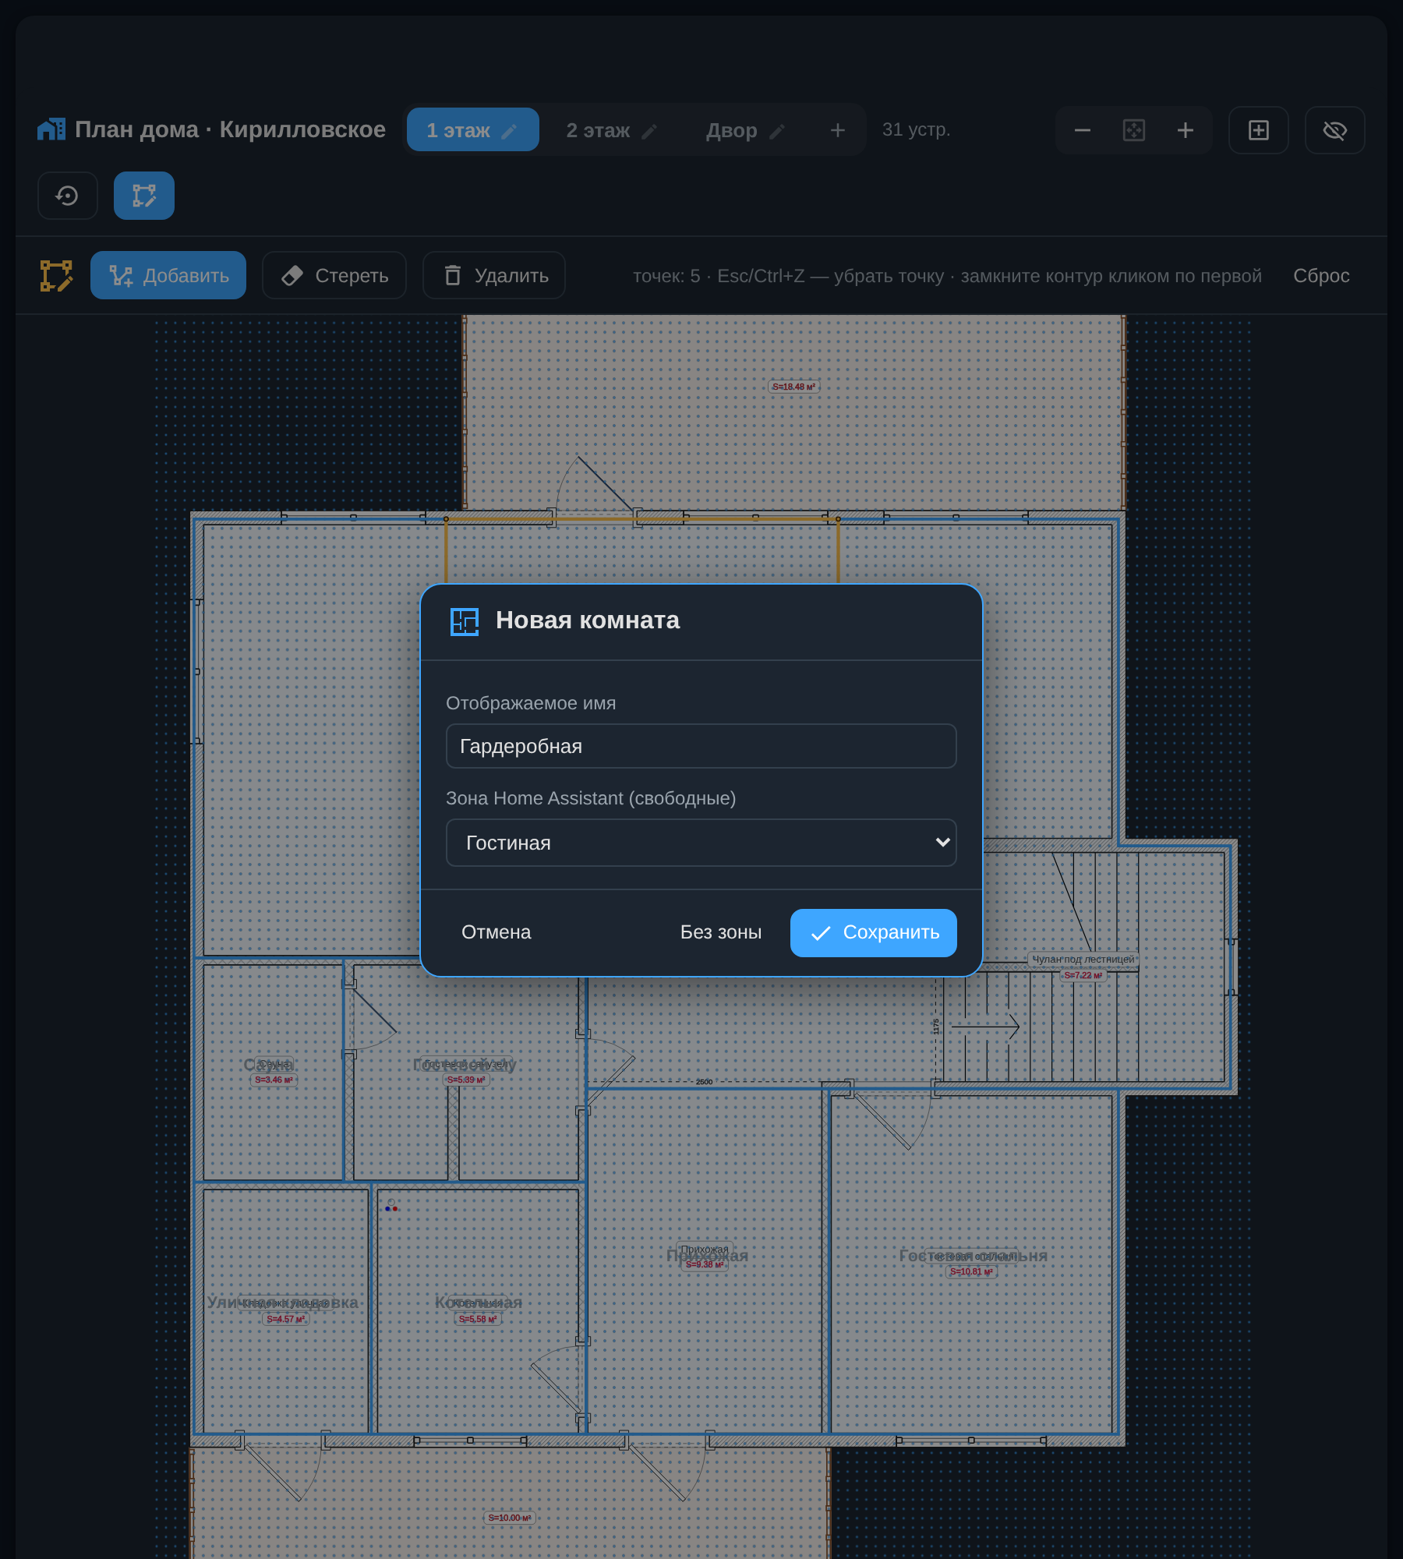This screenshot has width=1403, height=1559.
Task: Click the Сауна room label
Action: (269, 1065)
